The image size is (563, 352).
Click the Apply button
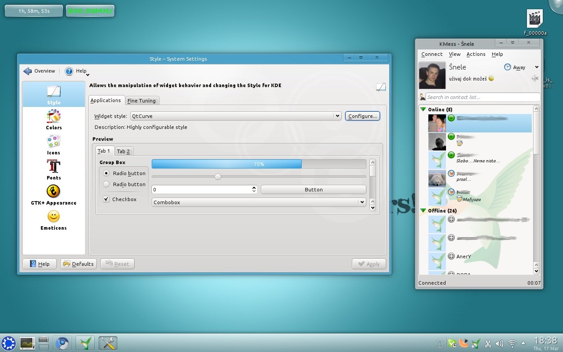(x=369, y=264)
